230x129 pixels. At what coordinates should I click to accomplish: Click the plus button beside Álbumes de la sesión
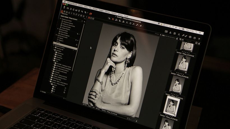tap(78, 34)
